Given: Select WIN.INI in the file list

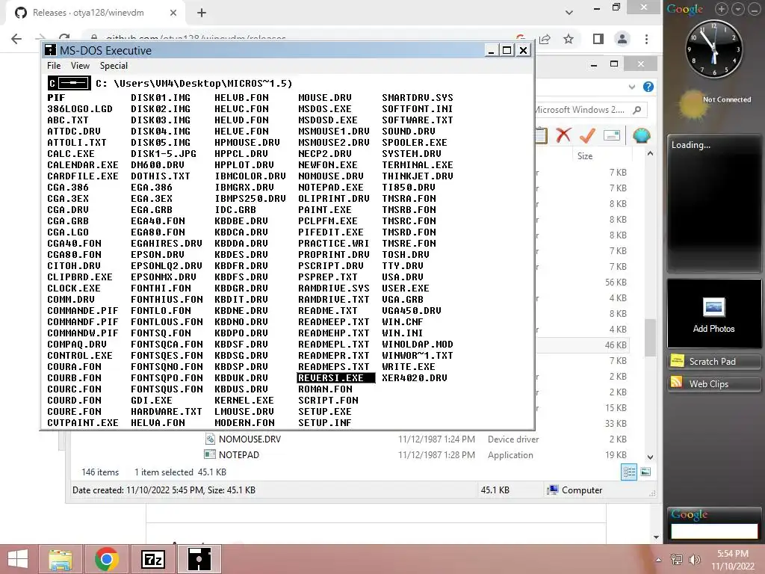Looking at the screenshot, I should (403, 333).
